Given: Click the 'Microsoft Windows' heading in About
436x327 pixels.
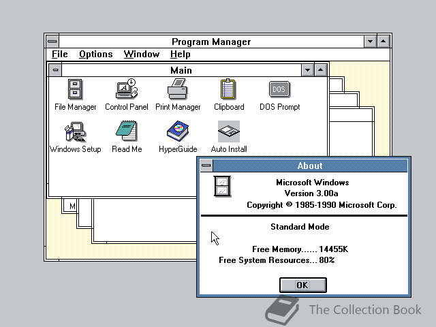Looking at the screenshot, I should [x=312, y=183].
